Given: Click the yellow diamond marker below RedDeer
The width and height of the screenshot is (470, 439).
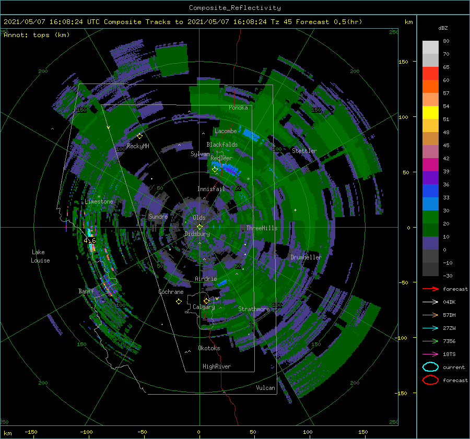Looking at the screenshot, I should [215, 170].
